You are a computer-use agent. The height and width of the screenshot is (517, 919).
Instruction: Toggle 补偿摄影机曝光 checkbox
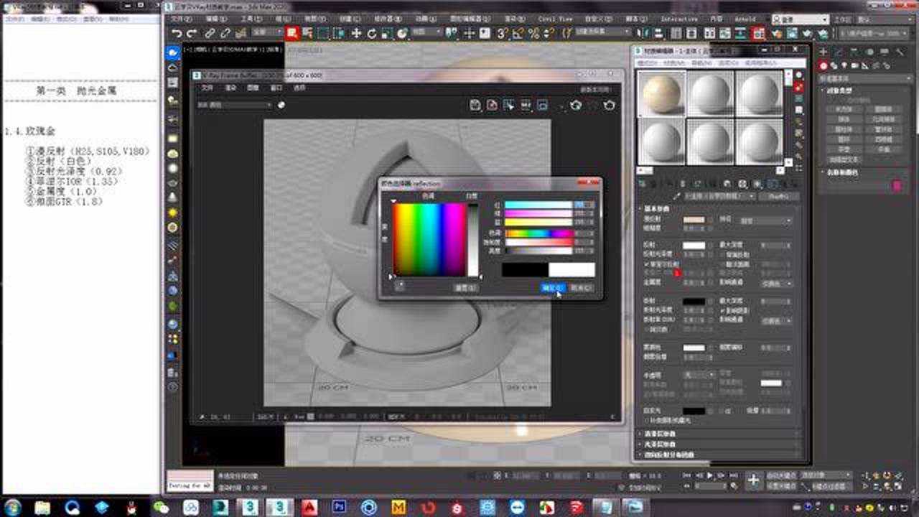(646, 420)
